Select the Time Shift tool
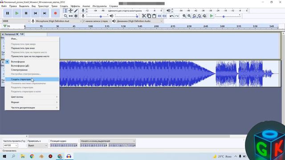Screen dimensions: 285x160 tap(71, 16)
